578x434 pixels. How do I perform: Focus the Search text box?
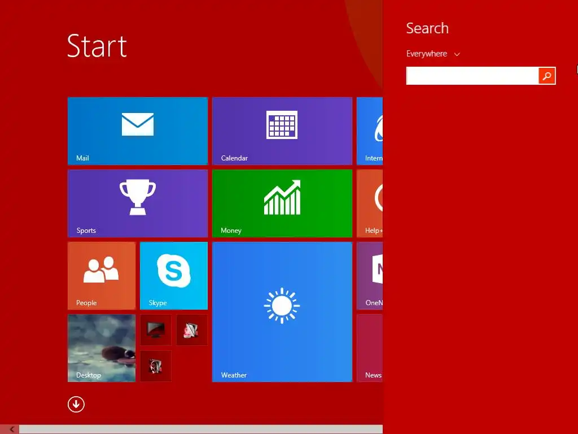[x=472, y=76]
